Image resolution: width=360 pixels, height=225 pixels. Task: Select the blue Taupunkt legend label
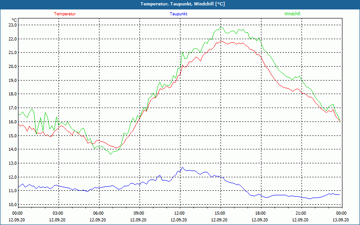(178, 14)
